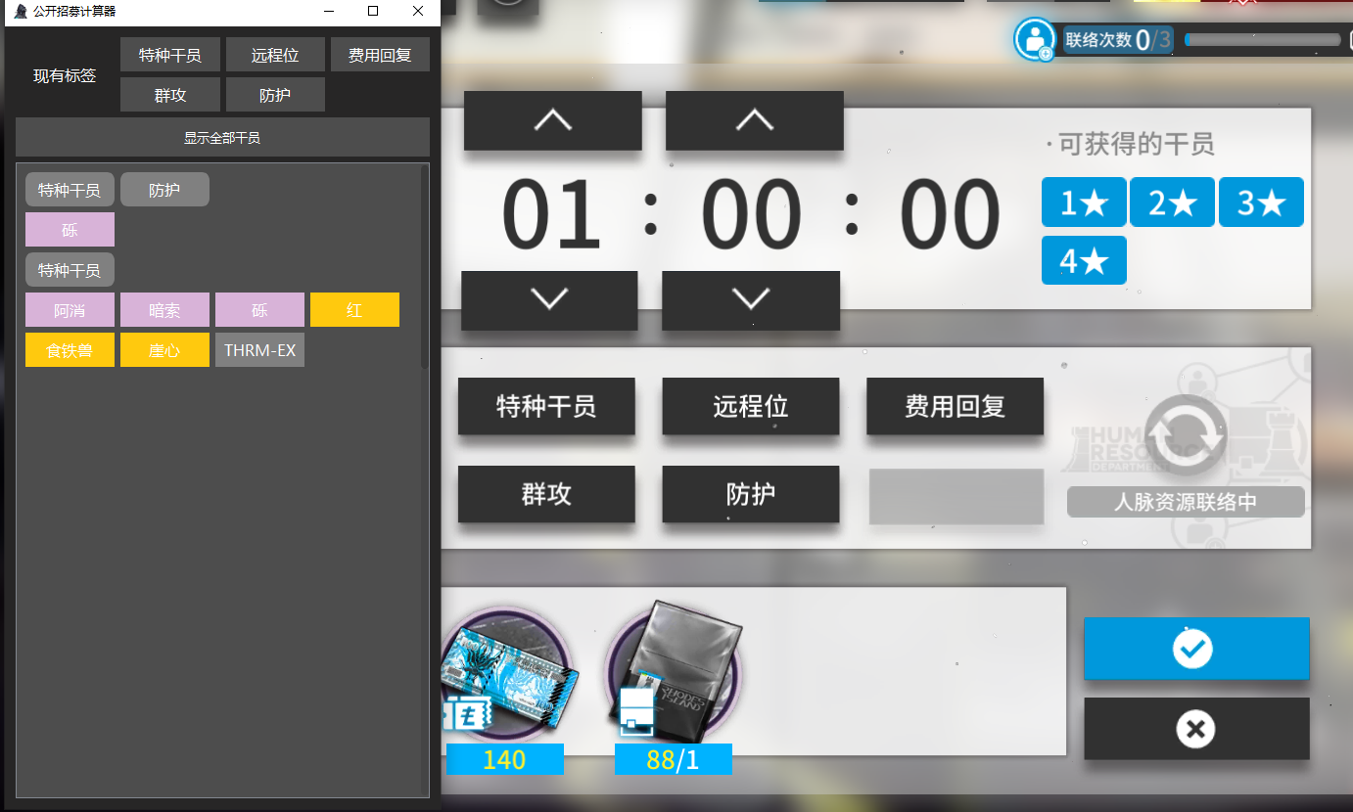Increase the recruitment hours with up arrow
The height and width of the screenshot is (812, 1353).
pos(553,120)
